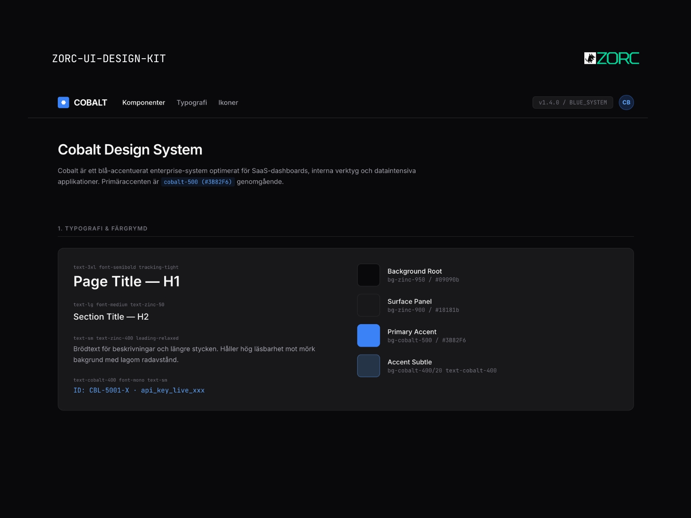This screenshot has height=518, width=691.
Task: Click the ZORC wolf logo icon
Action: [590, 58]
